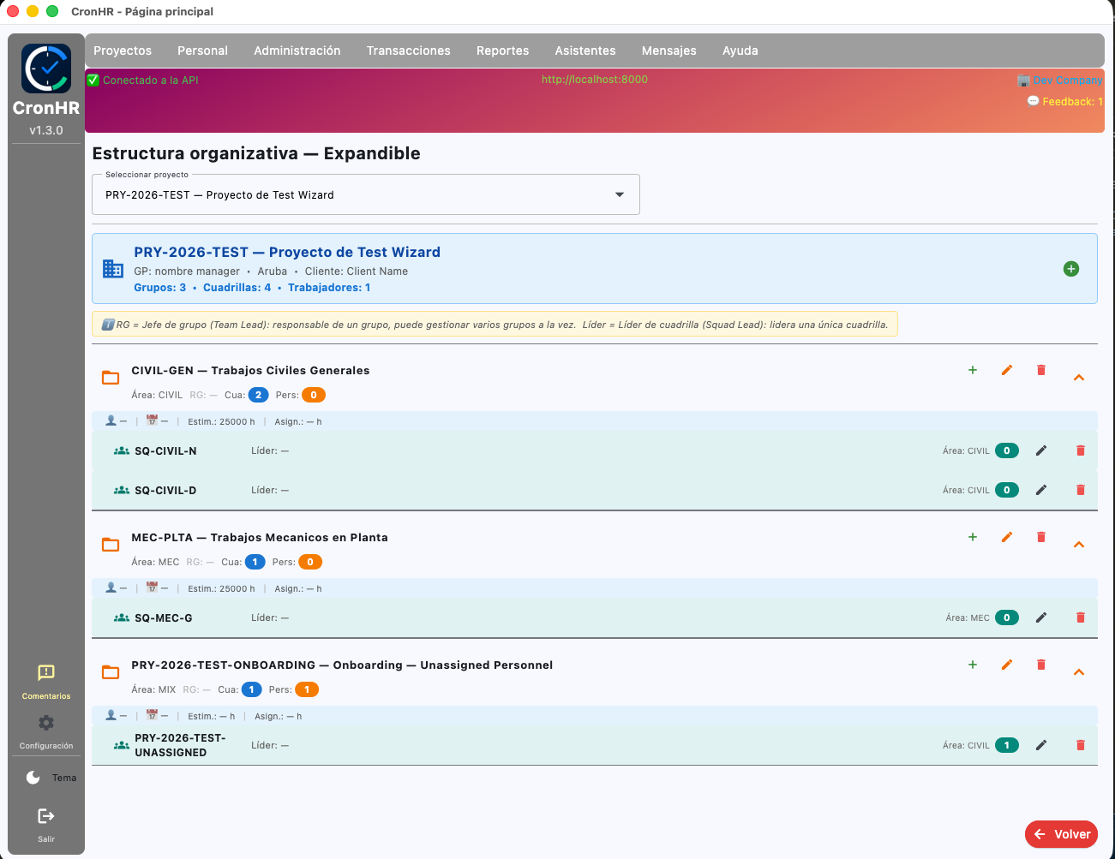Screen dimensions: 1115x859
Task: Collapse the Onboarding group chevron
Action: click(x=1079, y=672)
